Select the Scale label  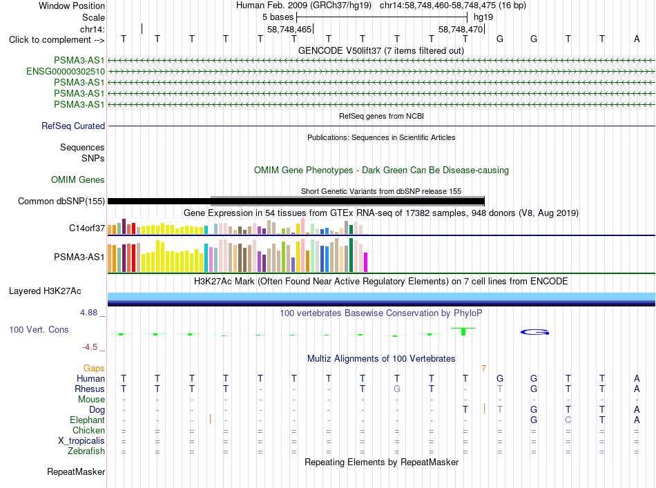tap(93, 17)
